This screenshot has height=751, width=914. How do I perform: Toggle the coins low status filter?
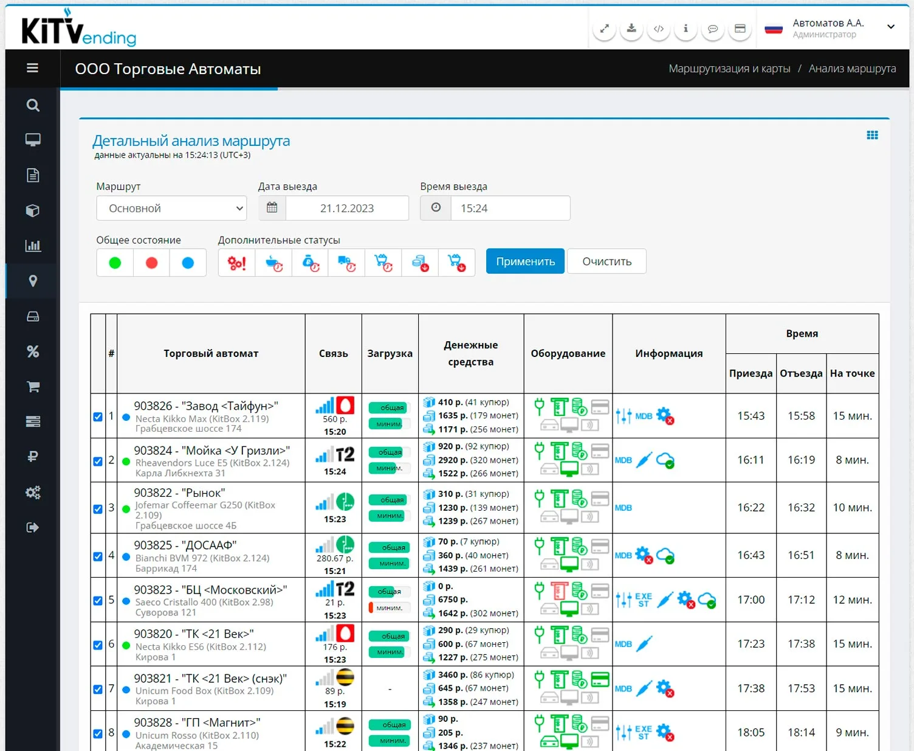pos(420,263)
